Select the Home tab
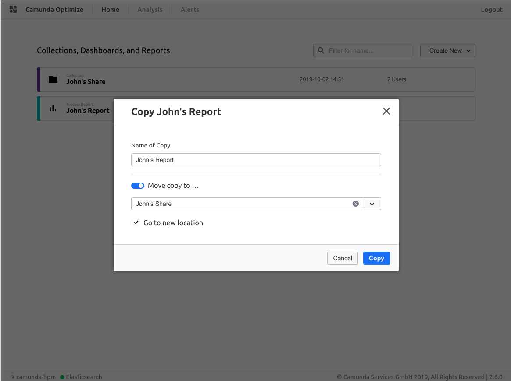511x381 pixels. [110, 9]
